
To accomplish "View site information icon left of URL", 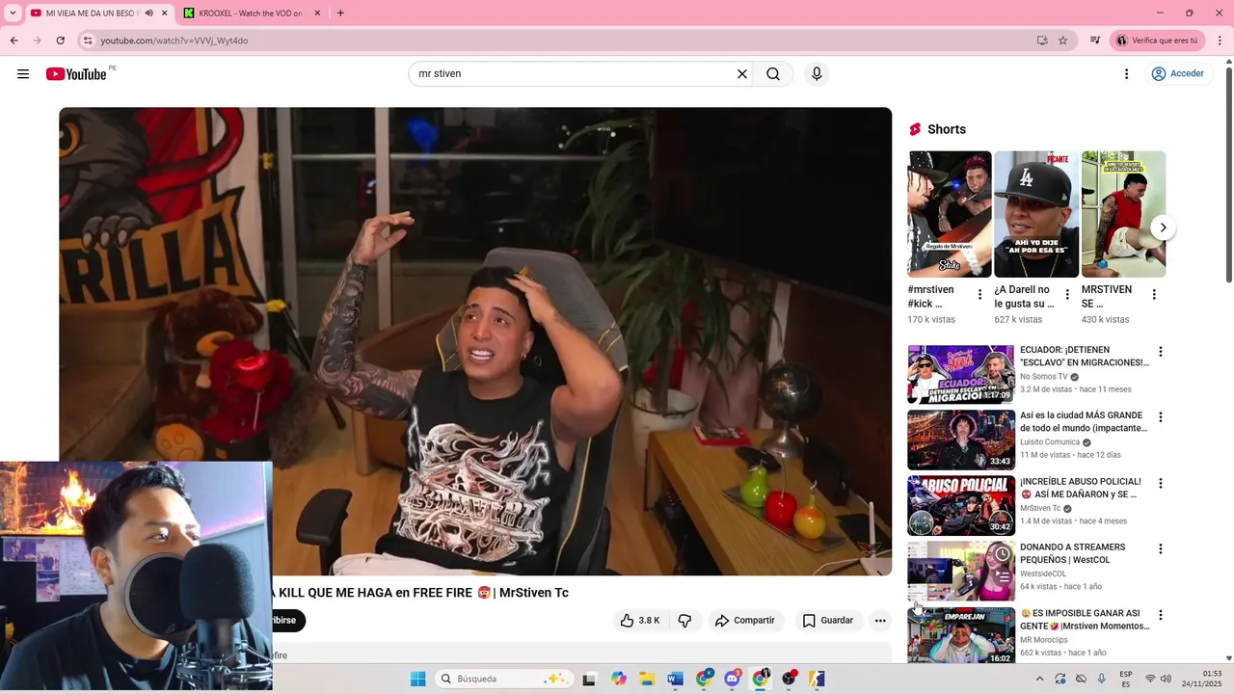I will point(87,40).
